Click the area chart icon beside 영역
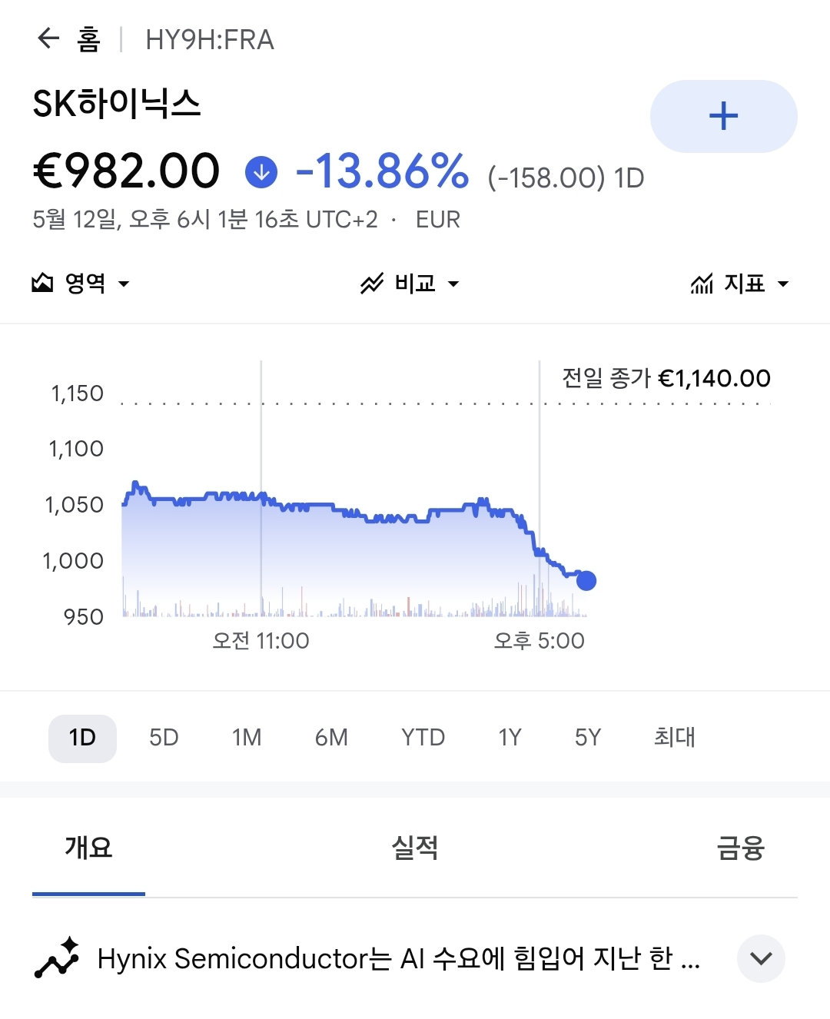 click(x=42, y=284)
